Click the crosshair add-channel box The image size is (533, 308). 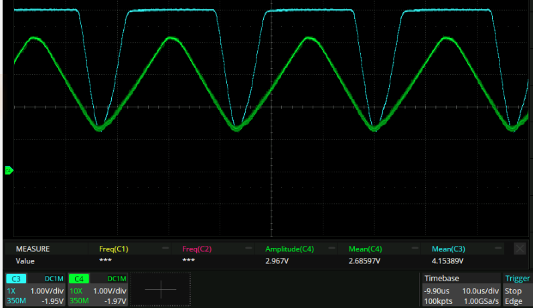(161, 288)
